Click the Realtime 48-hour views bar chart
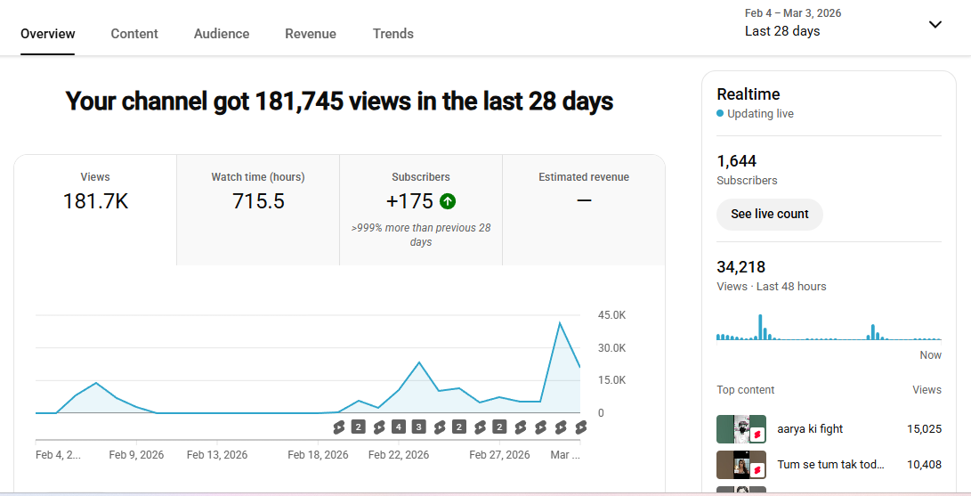The image size is (971, 496). (x=829, y=328)
